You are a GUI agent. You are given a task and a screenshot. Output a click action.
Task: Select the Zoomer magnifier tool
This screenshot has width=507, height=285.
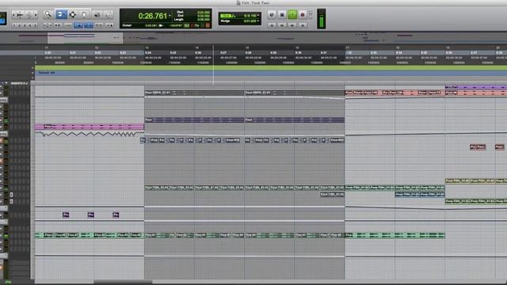(x=48, y=14)
